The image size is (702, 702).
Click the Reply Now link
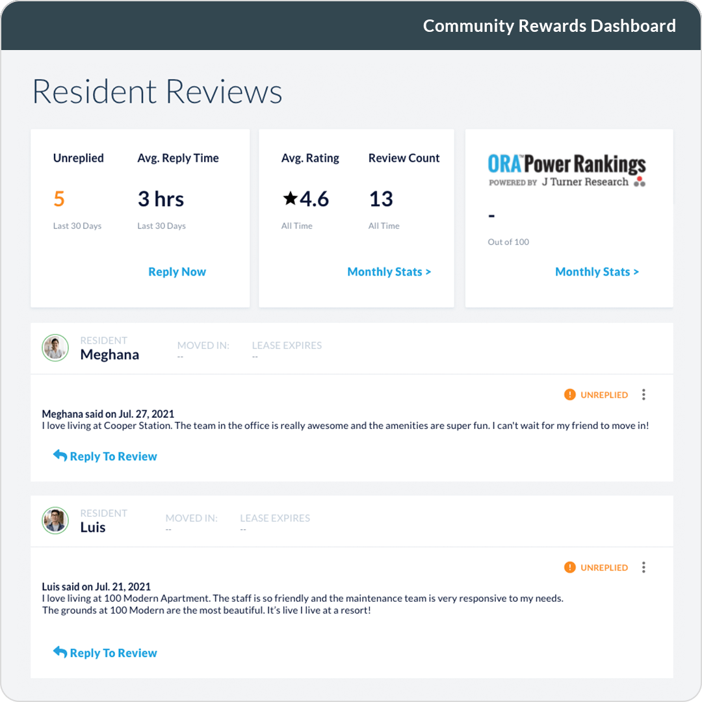point(177,272)
